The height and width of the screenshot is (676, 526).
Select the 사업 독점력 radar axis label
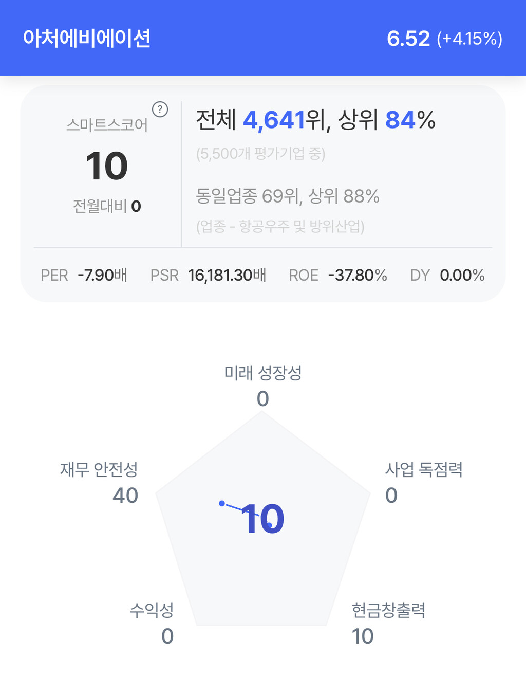(424, 469)
